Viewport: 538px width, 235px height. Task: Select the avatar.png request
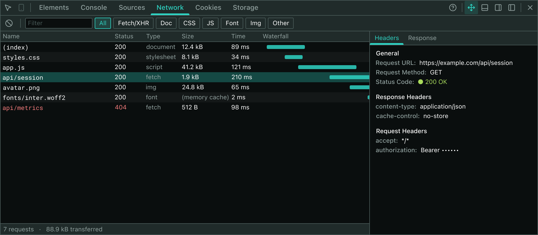point(185,87)
